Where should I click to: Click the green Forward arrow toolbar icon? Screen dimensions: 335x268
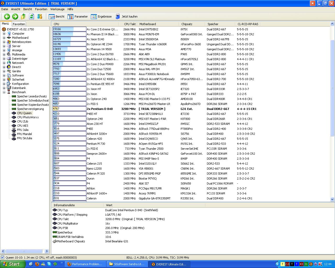pyautogui.click(x=15, y=16)
